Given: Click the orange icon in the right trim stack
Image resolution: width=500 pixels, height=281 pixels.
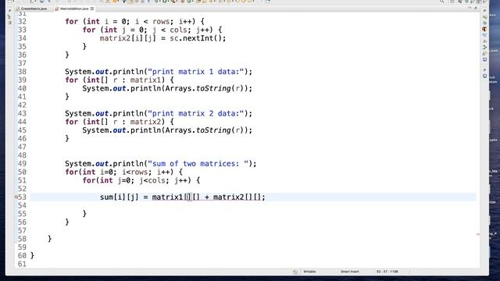Looking at the screenshot, I should (484, 29).
